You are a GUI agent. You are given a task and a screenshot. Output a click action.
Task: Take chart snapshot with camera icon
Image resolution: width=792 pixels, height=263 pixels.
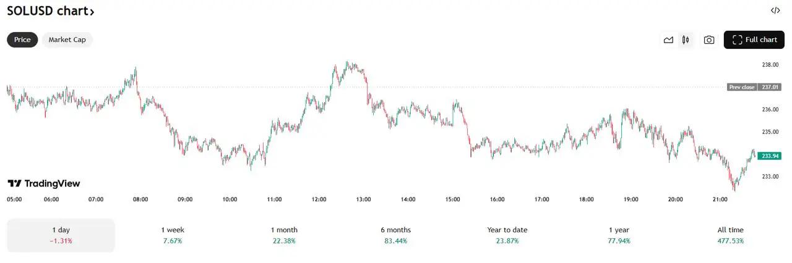(x=709, y=40)
